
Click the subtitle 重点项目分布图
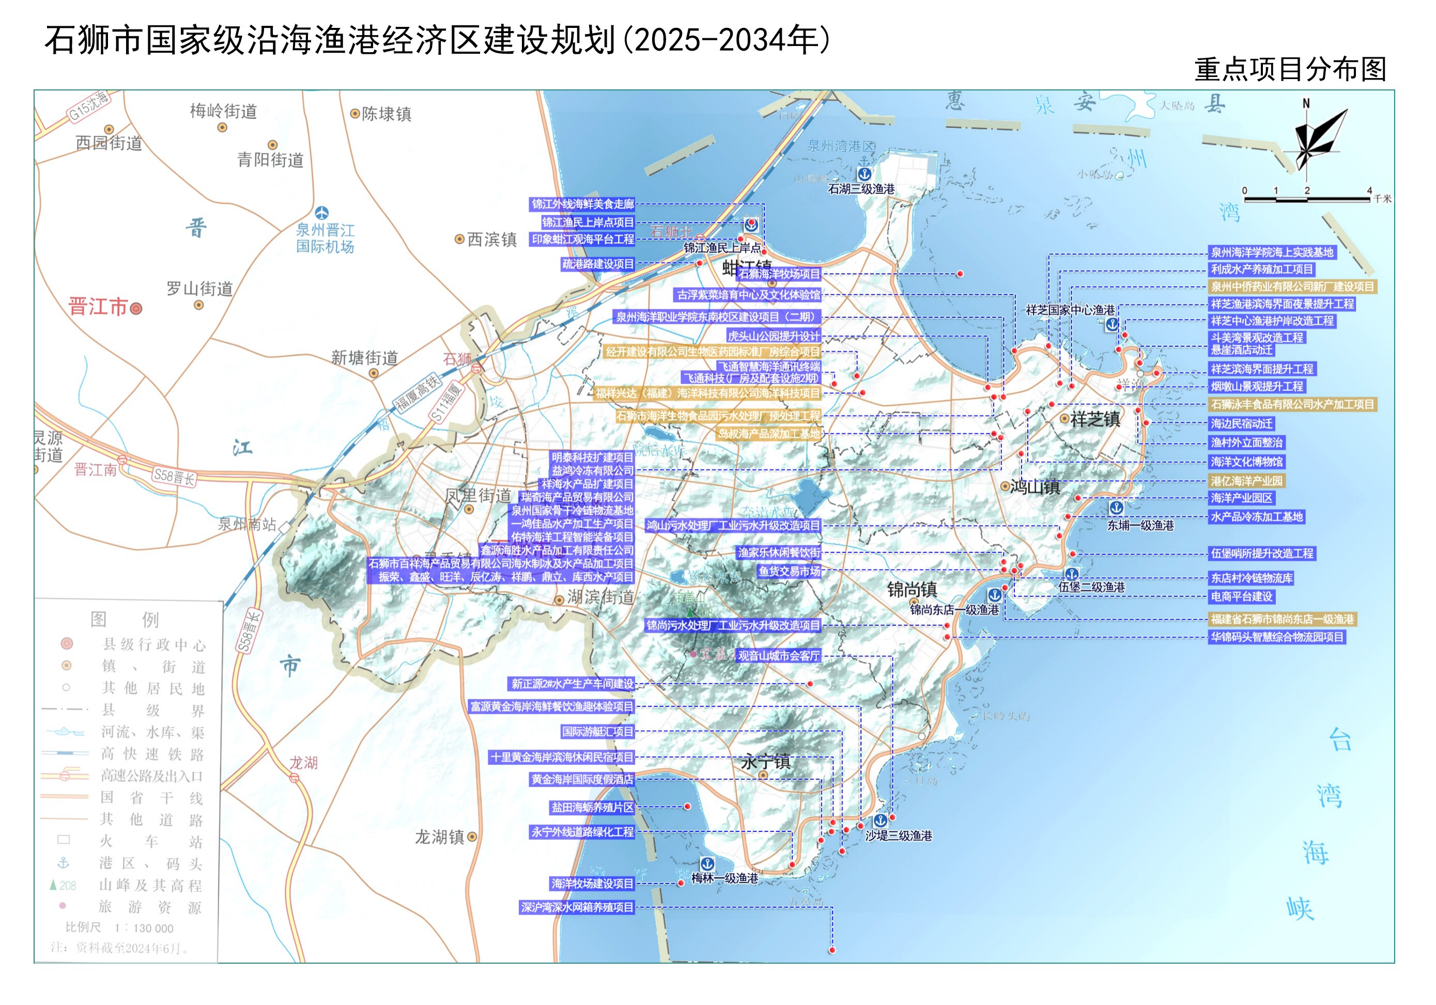[1290, 69]
